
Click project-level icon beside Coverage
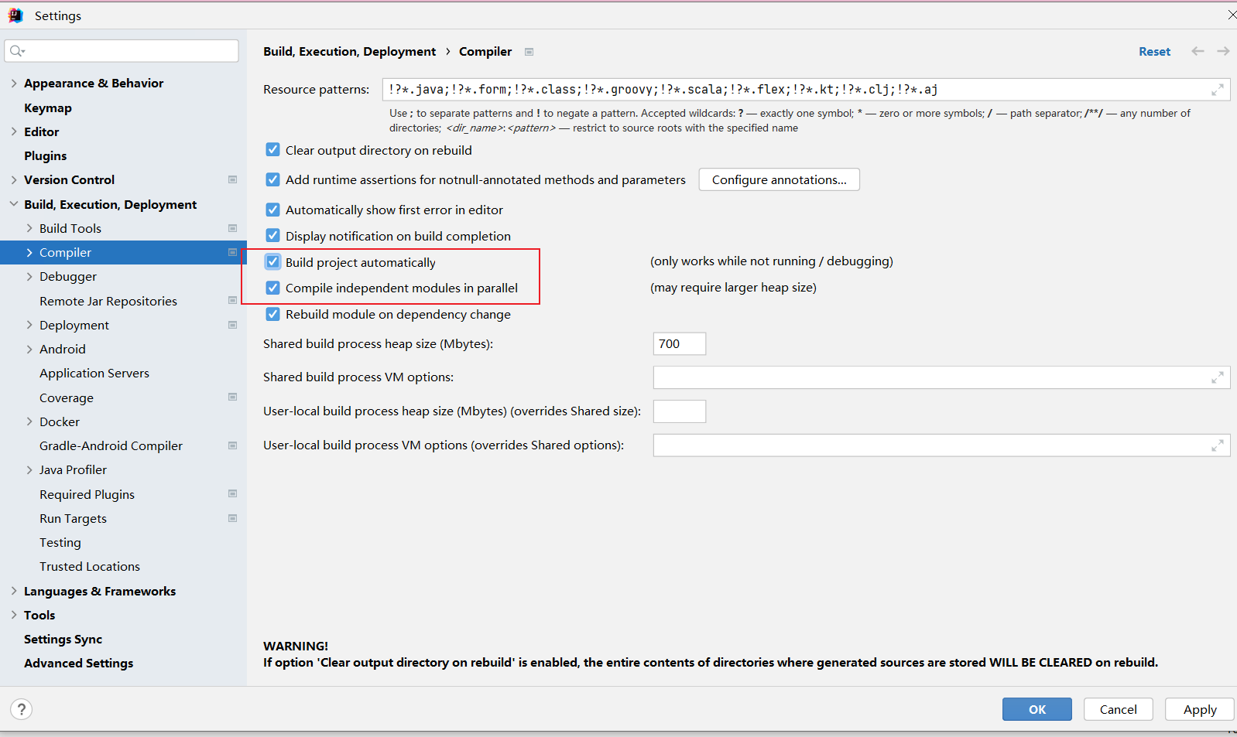tap(232, 398)
